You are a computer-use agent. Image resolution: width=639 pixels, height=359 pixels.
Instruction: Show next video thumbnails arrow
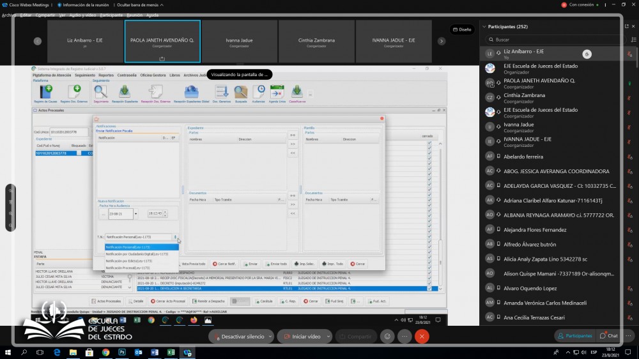[x=442, y=41]
